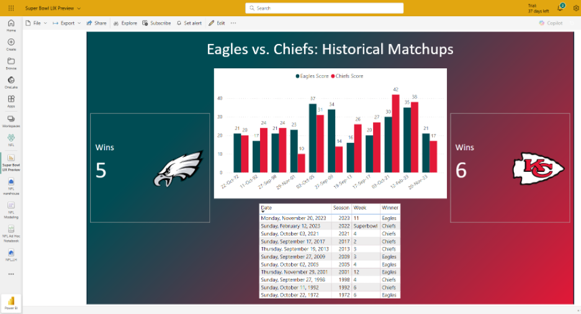
Task: Select row Sunday, October 11, 1992
Action: [x=330, y=287]
